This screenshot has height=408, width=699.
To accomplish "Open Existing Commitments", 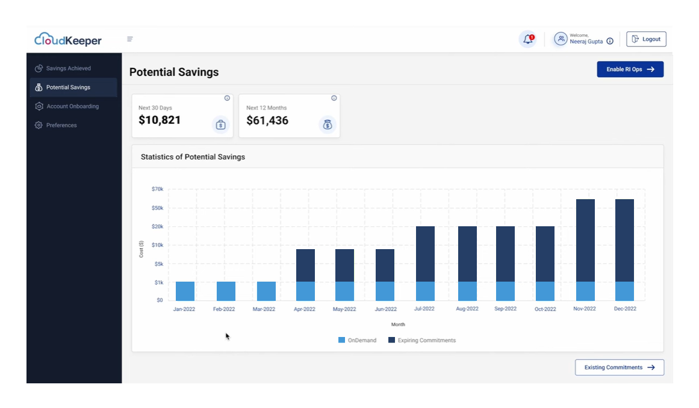I will pos(619,367).
